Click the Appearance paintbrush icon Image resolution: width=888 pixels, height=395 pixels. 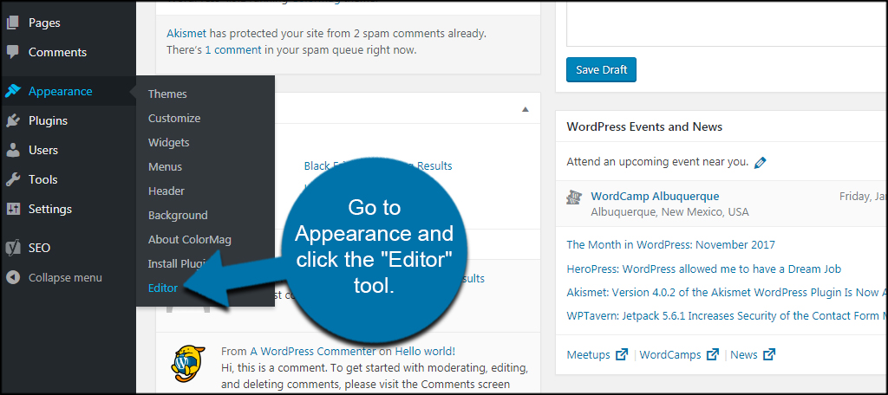pyautogui.click(x=12, y=91)
